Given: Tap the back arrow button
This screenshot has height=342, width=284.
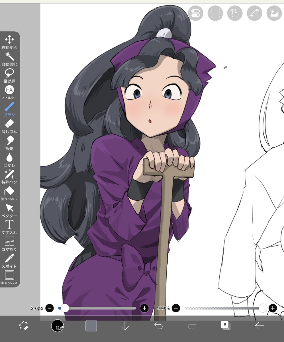Looking at the screenshot, I should tap(260, 326).
